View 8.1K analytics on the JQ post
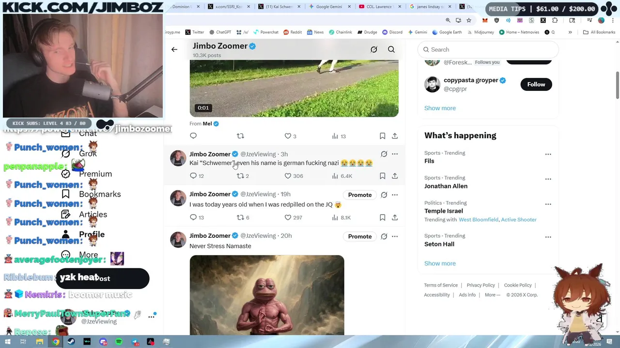The height and width of the screenshot is (348, 620). 341,217
